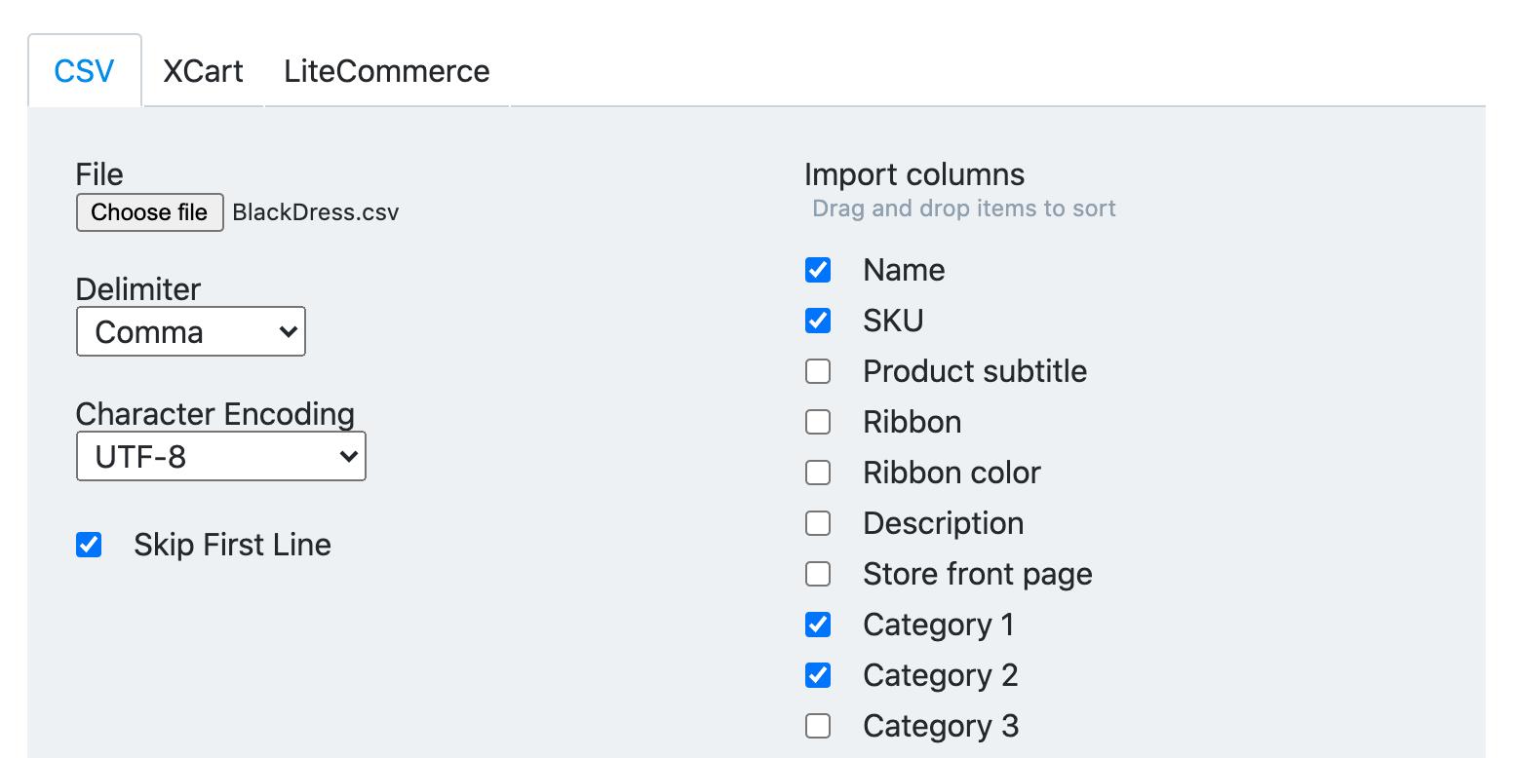Switch to the LiteCommerce tab

(x=386, y=70)
